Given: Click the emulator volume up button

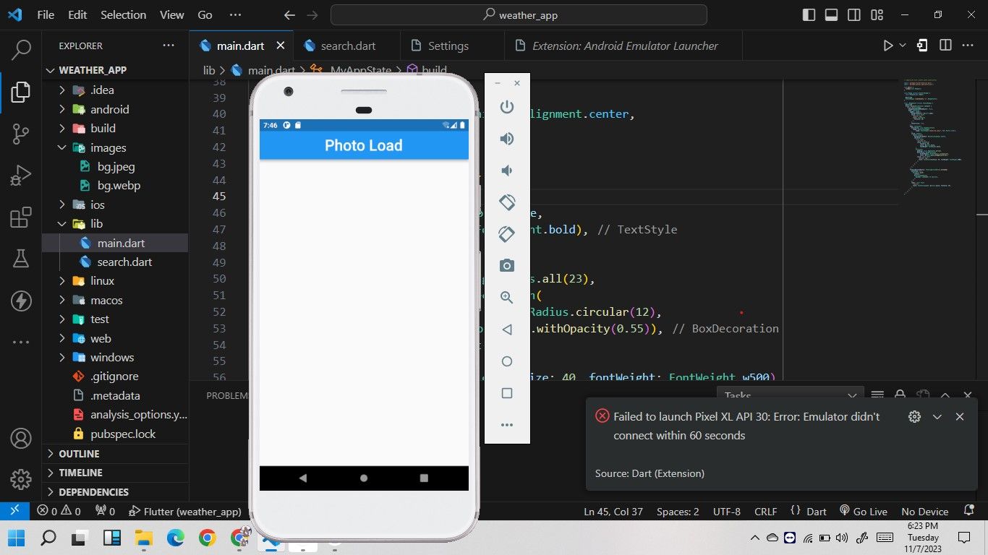Looking at the screenshot, I should click(507, 139).
